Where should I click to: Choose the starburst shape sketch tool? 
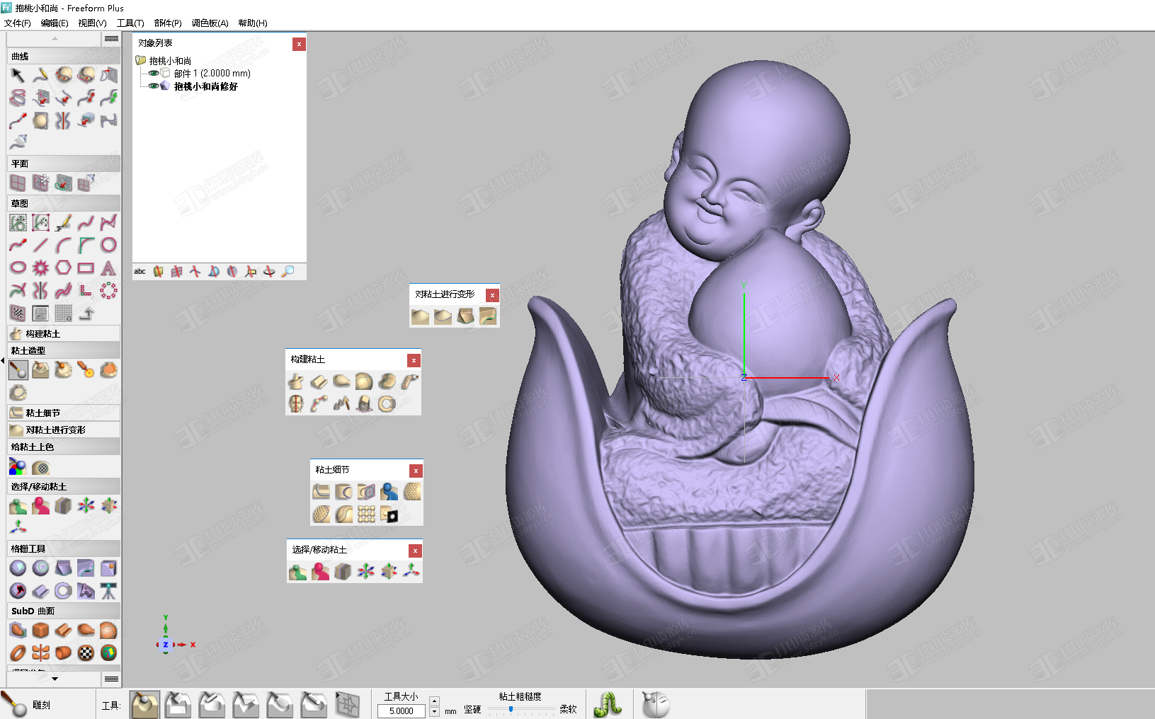pyautogui.click(x=40, y=268)
